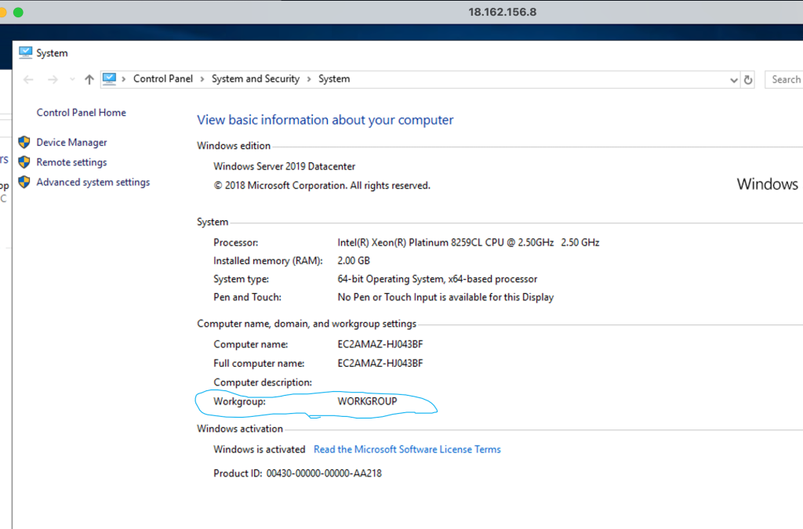Click shield icon beside Advanced system settings
Image resolution: width=803 pixels, height=529 pixels.
click(24, 182)
